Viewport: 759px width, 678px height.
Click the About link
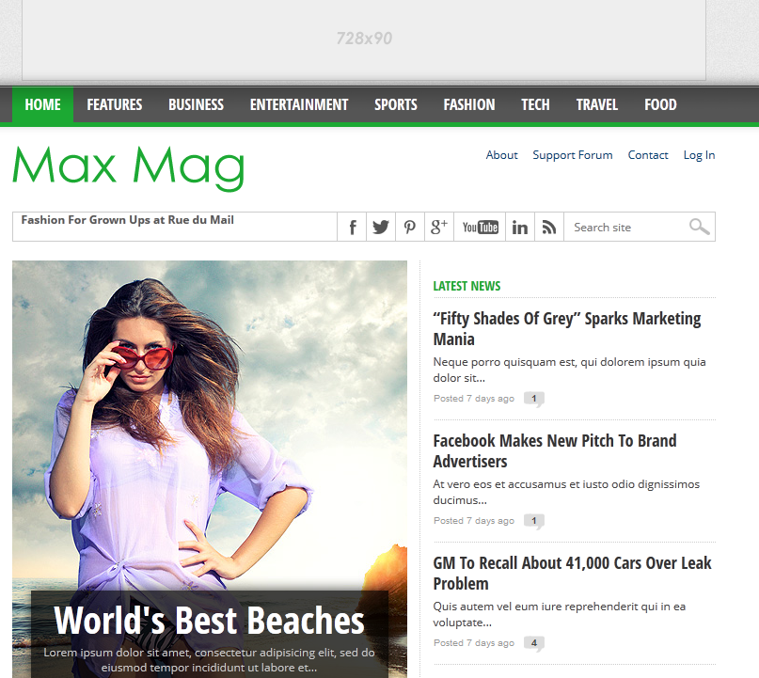(501, 155)
